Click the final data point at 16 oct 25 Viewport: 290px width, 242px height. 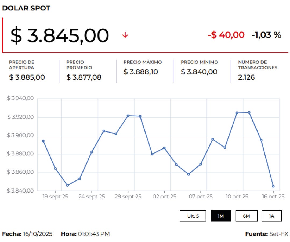pos(273,186)
